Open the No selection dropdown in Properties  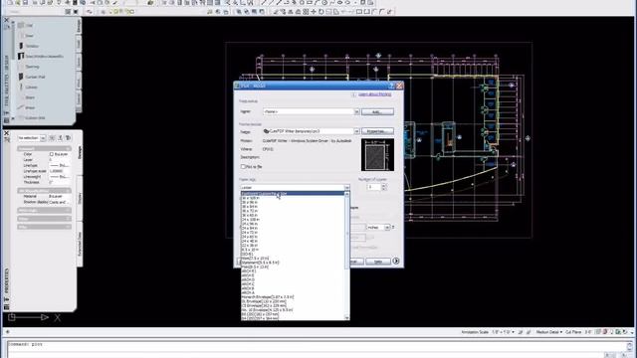(43, 138)
